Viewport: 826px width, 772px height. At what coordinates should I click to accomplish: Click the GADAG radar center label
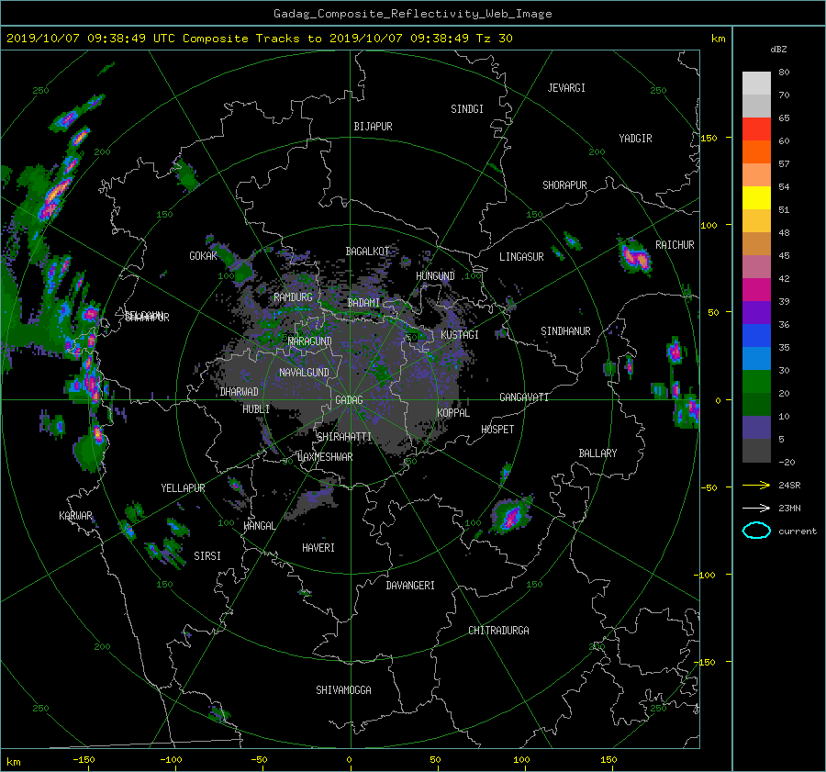349,400
